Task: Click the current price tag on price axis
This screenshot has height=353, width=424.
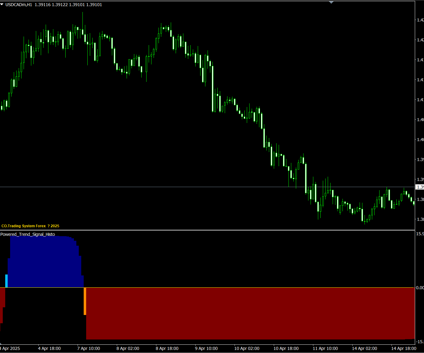Action: pos(420,187)
